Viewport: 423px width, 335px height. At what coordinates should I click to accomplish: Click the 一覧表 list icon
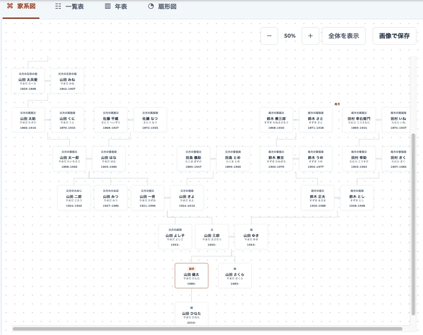pos(58,6)
